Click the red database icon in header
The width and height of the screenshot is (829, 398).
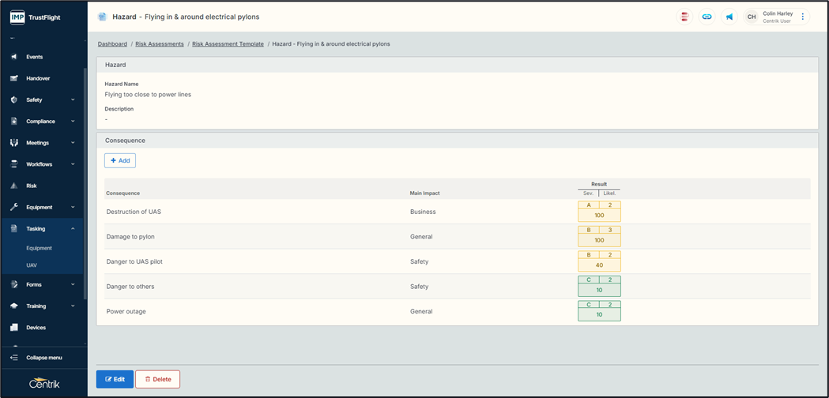(685, 17)
